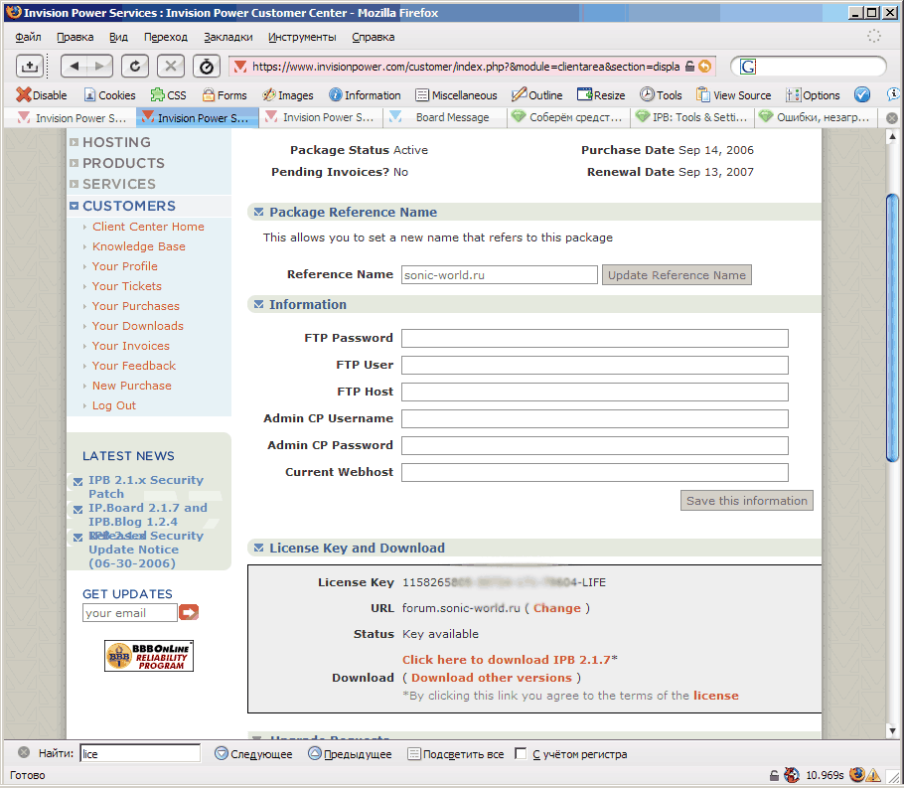Viewport: 904px width, 788px height.
Task: Click the email subscribe arrow button
Action: click(189, 613)
